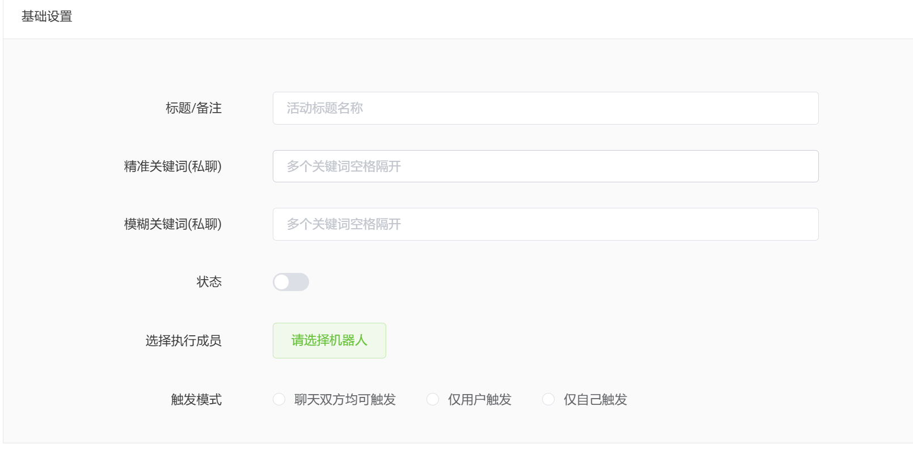Click the 状态 label text

click(209, 282)
